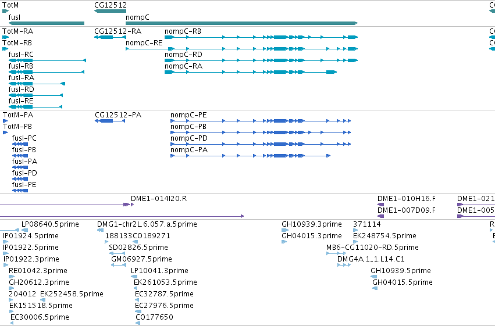The height and width of the screenshot is (326, 495).
Task: Select the nompC-RB transcript label
Action: coord(183,31)
